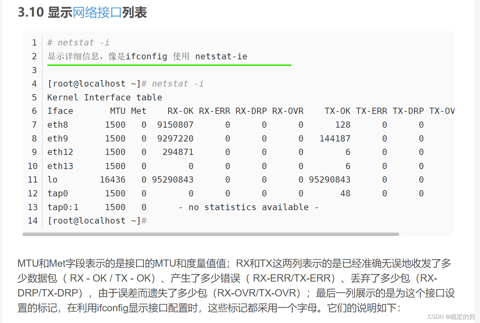Viewport: 480px width, 323px height.
Task: Click the 'RX-DRP' column header
Action: pyautogui.click(x=251, y=111)
